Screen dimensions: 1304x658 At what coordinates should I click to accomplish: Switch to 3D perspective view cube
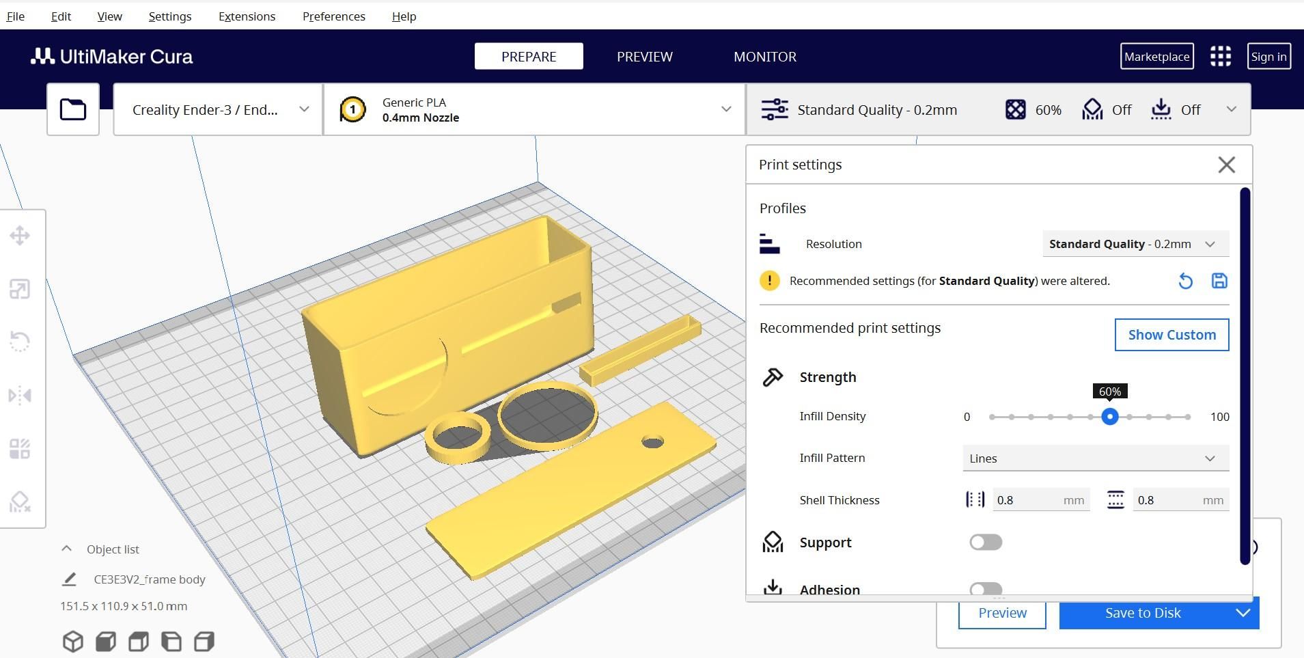click(73, 642)
